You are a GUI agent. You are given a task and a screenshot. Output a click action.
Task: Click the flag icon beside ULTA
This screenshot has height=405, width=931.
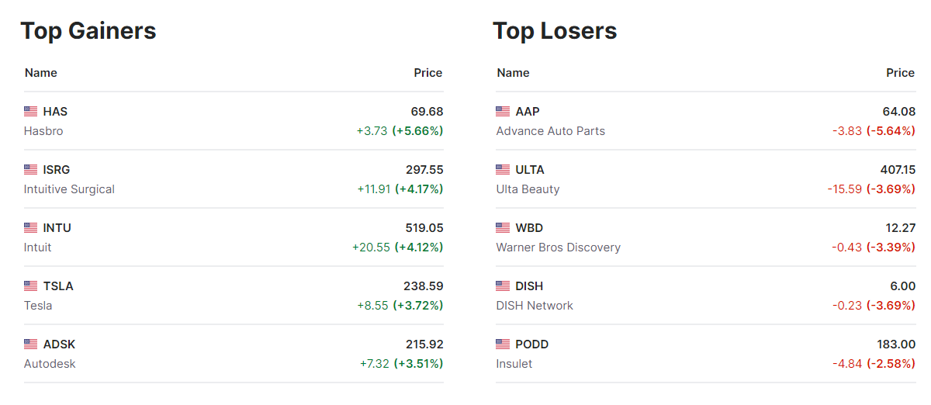(503, 170)
